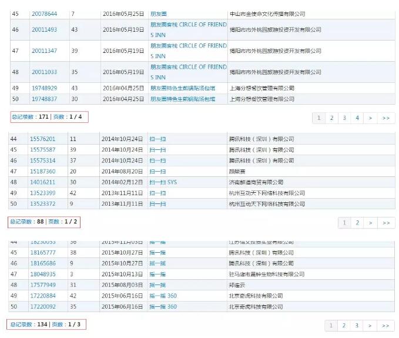
Task: Jump to last page in 171-record pagination
Action: 386,118
